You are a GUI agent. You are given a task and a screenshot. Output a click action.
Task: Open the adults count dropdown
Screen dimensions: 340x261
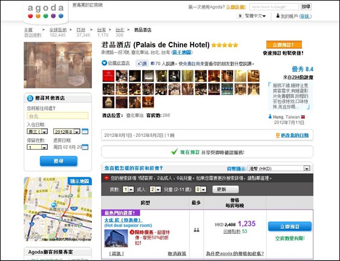155,190
